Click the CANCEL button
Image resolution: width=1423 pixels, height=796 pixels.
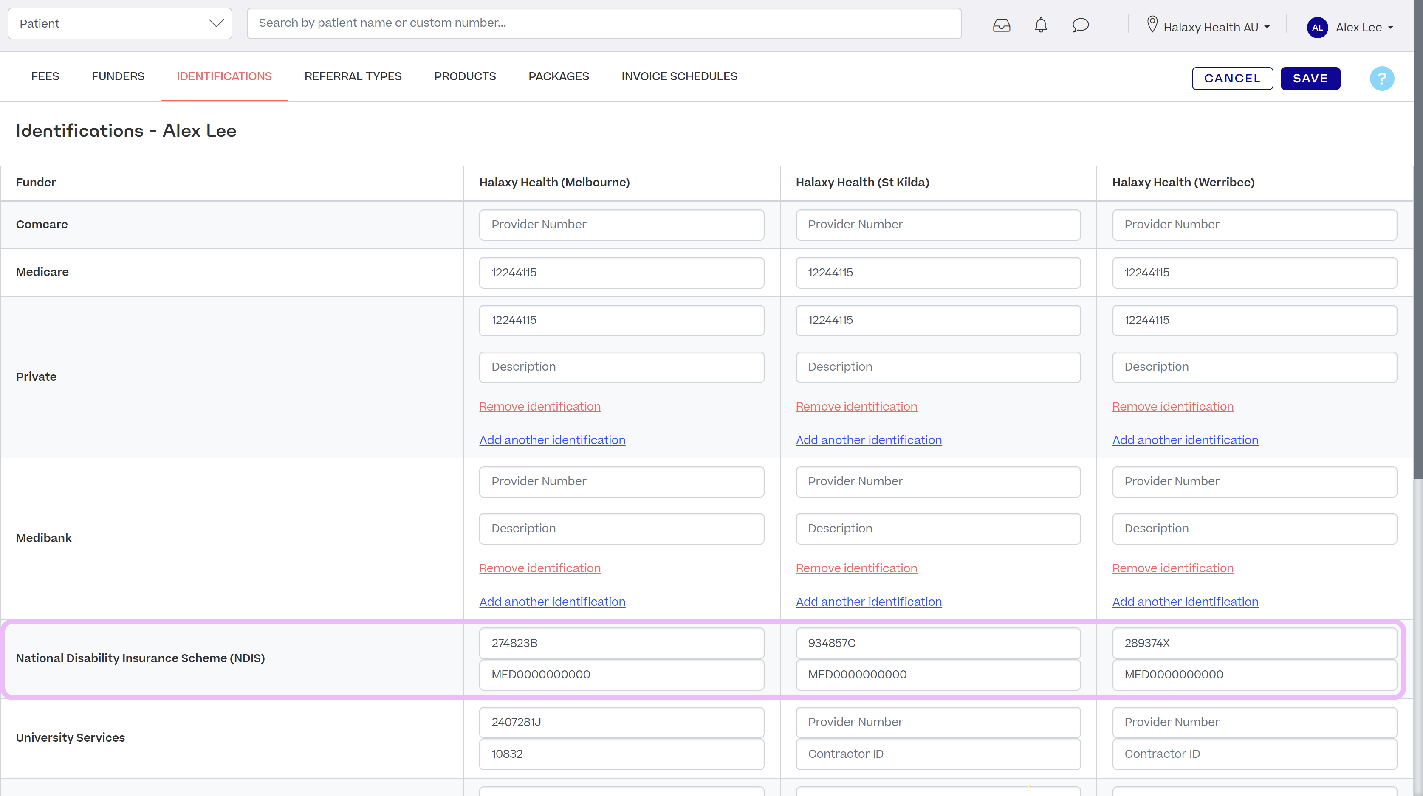1232,78
